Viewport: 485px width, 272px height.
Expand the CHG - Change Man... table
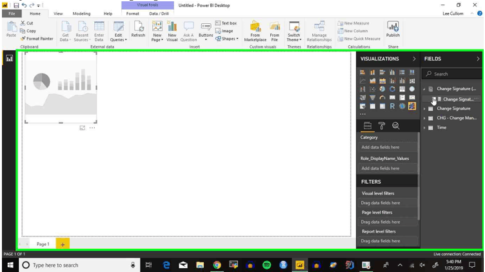(x=424, y=118)
